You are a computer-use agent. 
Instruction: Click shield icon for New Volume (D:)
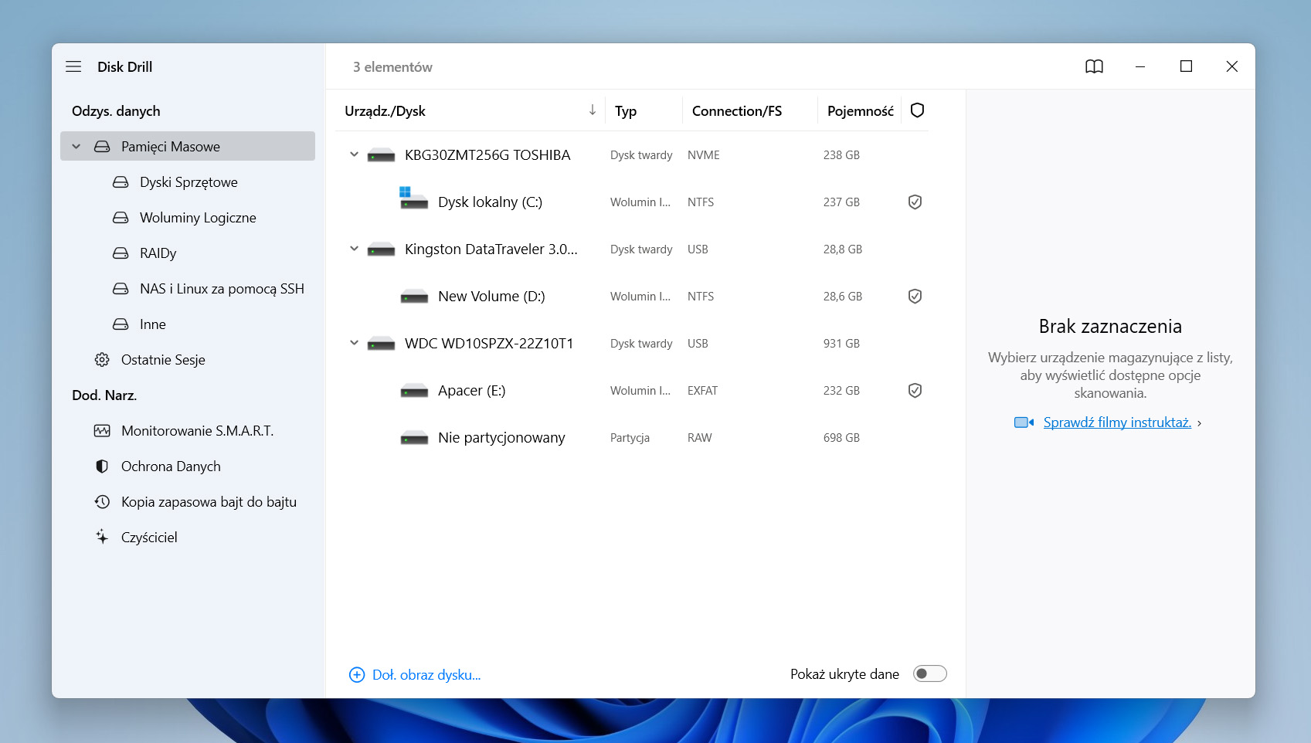(x=915, y=297)
